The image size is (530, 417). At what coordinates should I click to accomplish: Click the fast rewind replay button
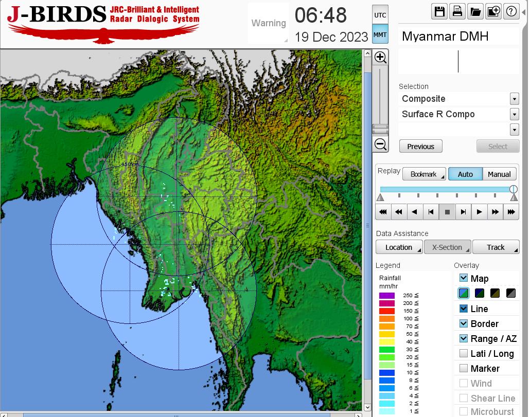[x=399, y=212]
